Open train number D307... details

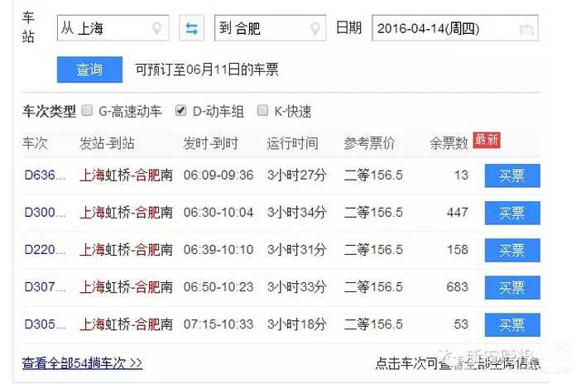pyautogui.click(x=45, y=287)
